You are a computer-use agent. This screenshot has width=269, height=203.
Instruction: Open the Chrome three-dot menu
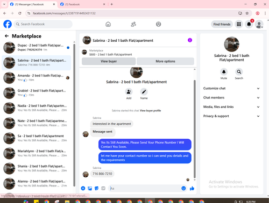(265, 13)
